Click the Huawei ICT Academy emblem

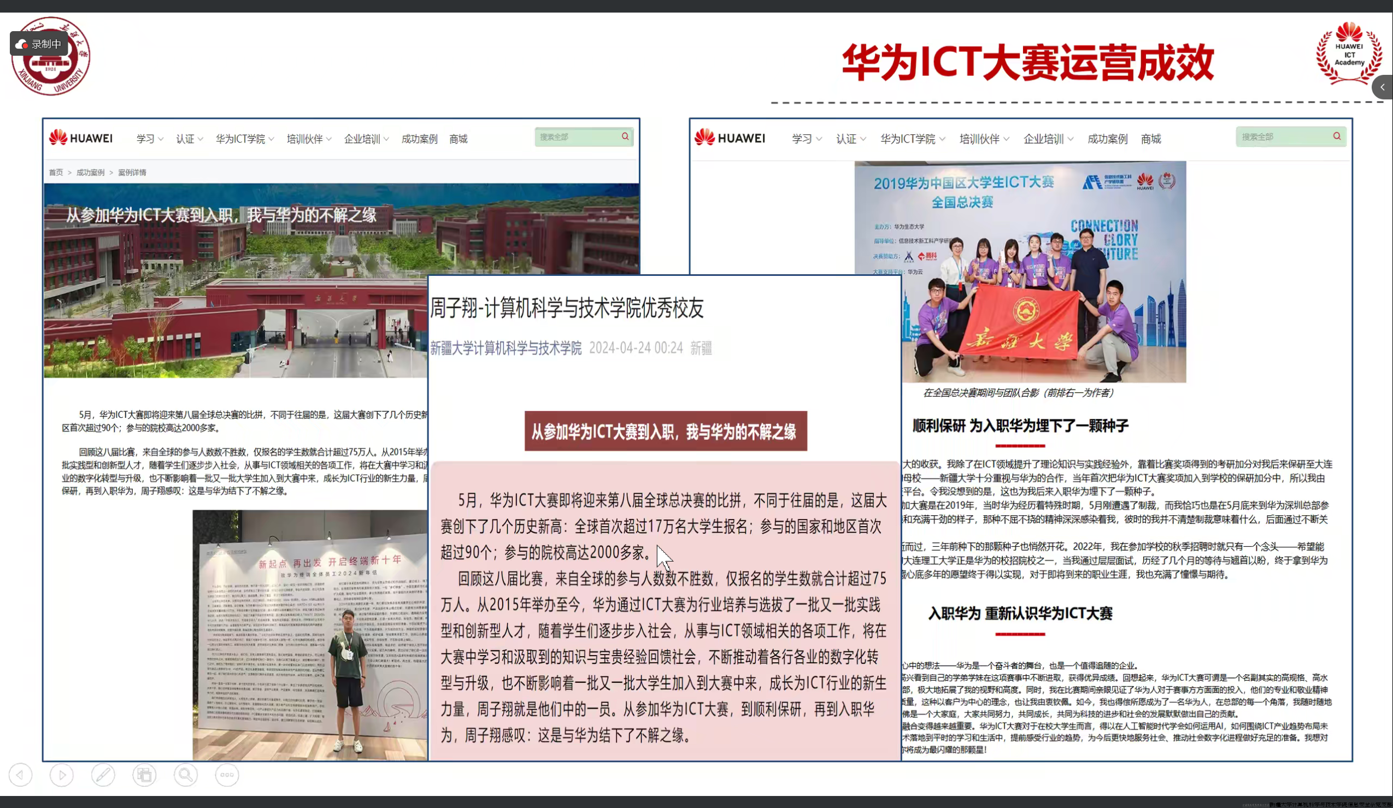click(x=1349, y=52)
